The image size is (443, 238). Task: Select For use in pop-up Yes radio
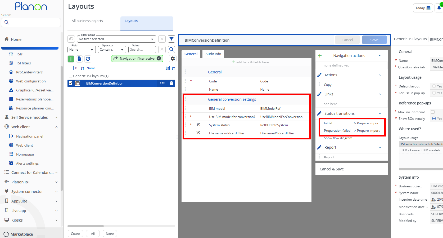click(434, 93)
